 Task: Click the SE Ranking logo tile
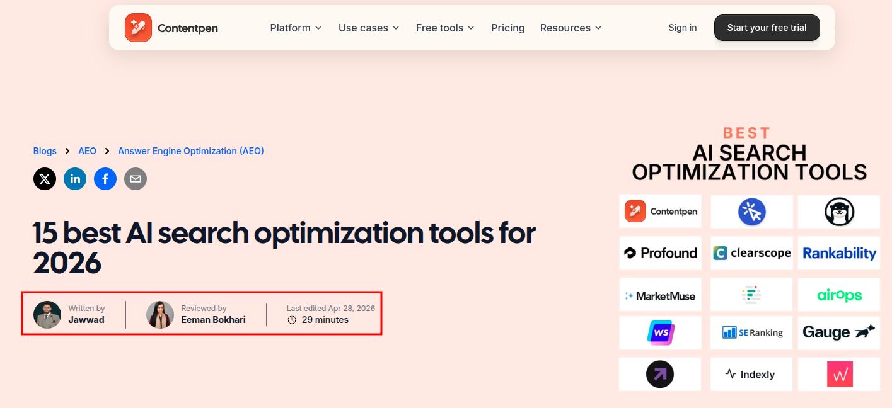[x=751, y=332]
